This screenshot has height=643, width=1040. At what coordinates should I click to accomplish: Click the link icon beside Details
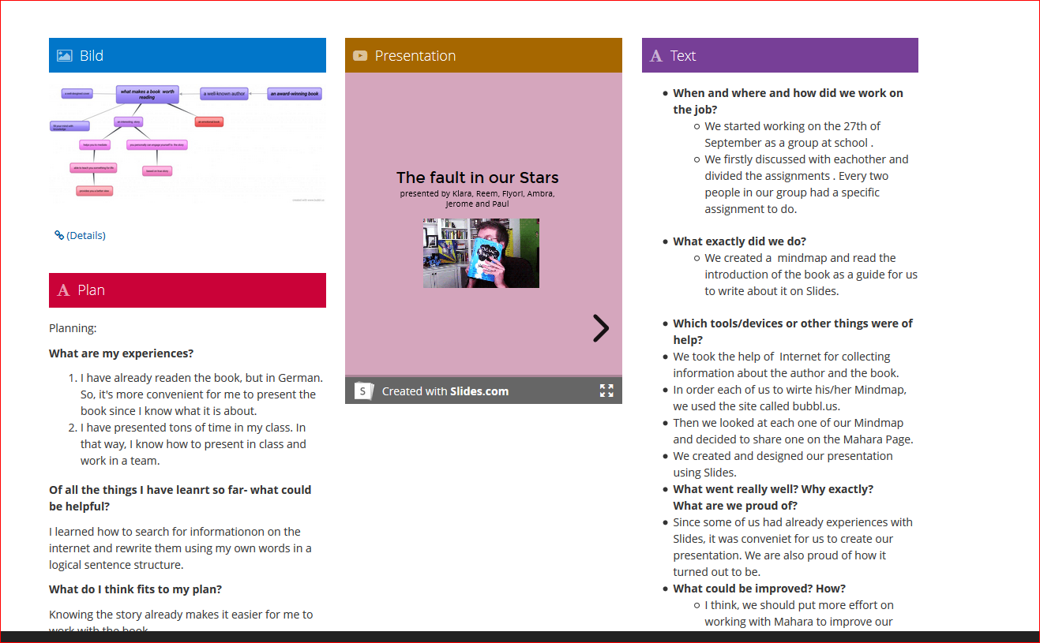(59, 235)
